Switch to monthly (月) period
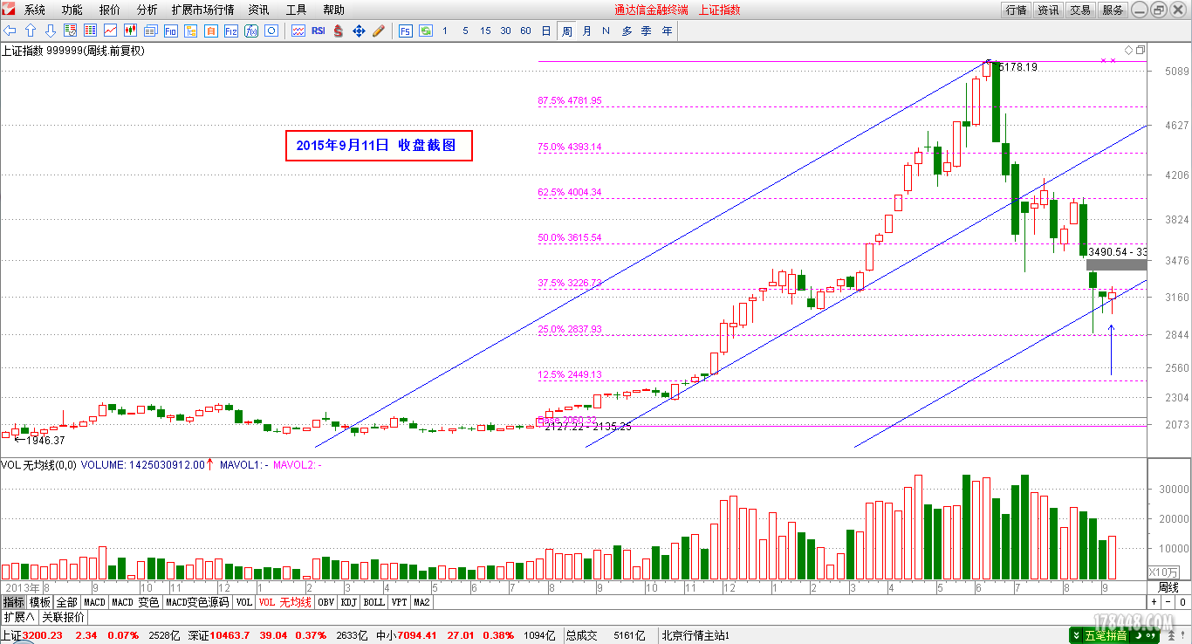Screen dimensions: 1192x644 (586, 31)
